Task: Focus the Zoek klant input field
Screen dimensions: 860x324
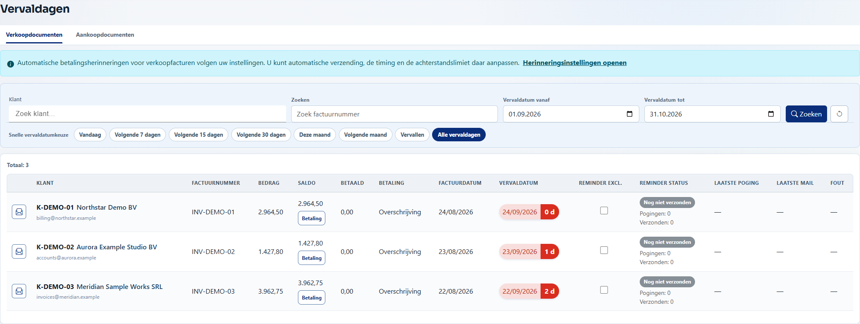Action: (x=147, y=114)
